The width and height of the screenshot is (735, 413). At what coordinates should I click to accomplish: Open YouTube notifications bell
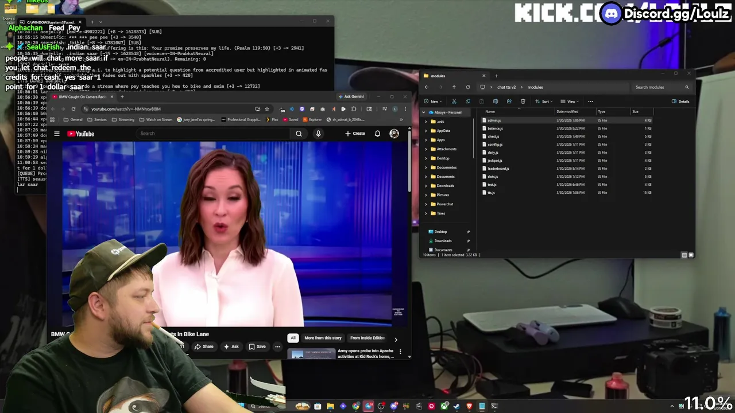tap(377, 134)
